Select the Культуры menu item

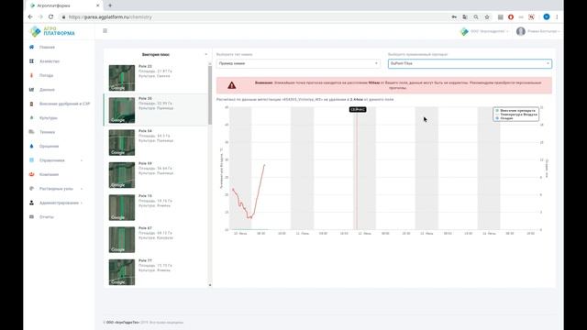(49, 118)
